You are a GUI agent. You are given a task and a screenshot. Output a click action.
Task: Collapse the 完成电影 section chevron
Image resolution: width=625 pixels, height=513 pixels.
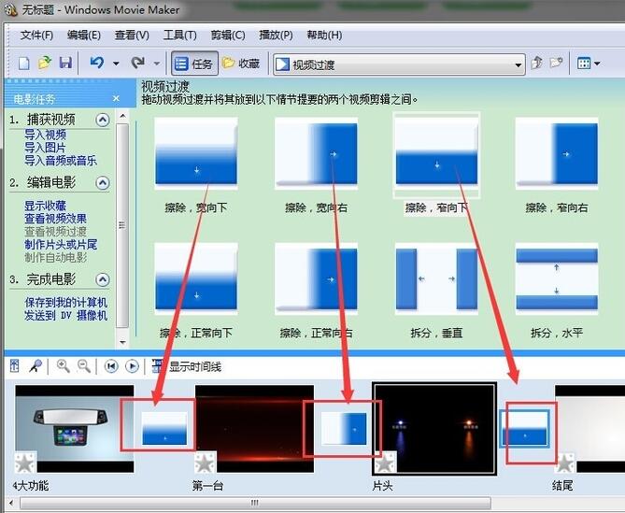(103, 279)
